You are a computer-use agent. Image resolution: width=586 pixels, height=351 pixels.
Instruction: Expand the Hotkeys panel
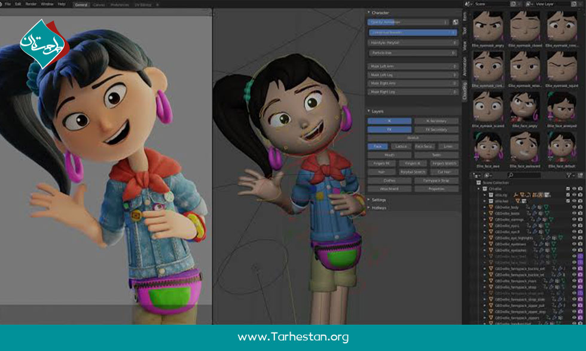pyautogui.click(x=369, y=208)
